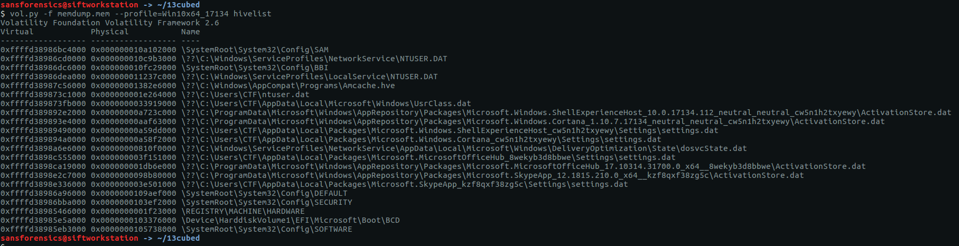Select the Config\SECURITY hive path

[x=266, y=202]
